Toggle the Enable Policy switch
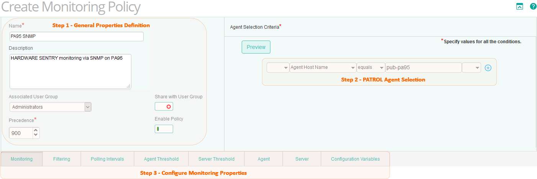The image size is (537, 179). click(x=164, y=129)
